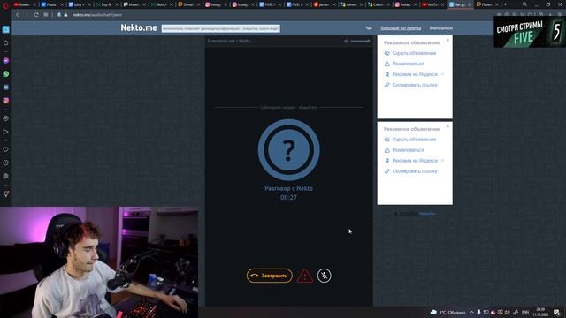
Task: Open history clock icon in sidebar
Action: 6,163
